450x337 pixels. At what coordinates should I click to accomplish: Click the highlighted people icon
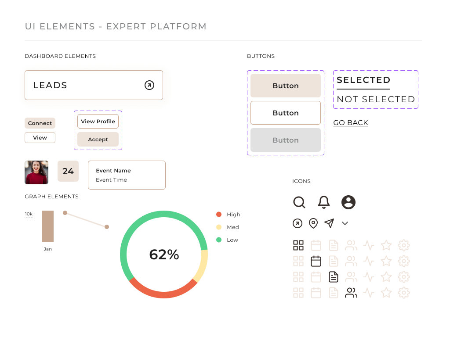pos(351,292)
